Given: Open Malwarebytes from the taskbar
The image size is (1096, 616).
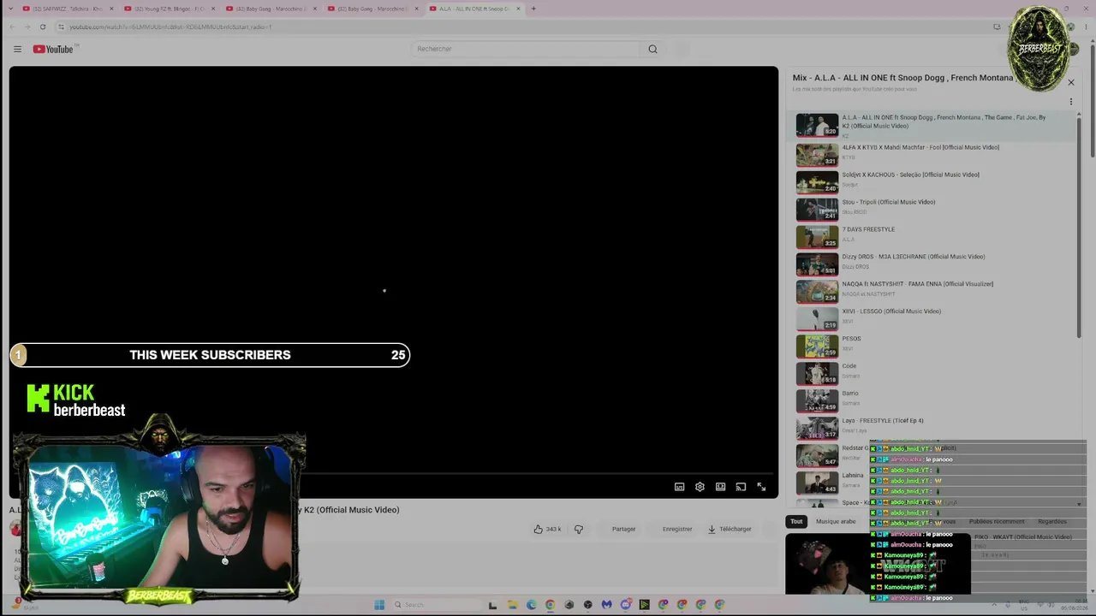Looking at the screenshot, I should click(x=607, y=605).
